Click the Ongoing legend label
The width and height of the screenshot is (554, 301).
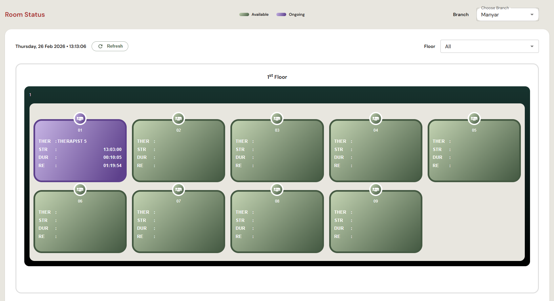[x=297, y=14]
